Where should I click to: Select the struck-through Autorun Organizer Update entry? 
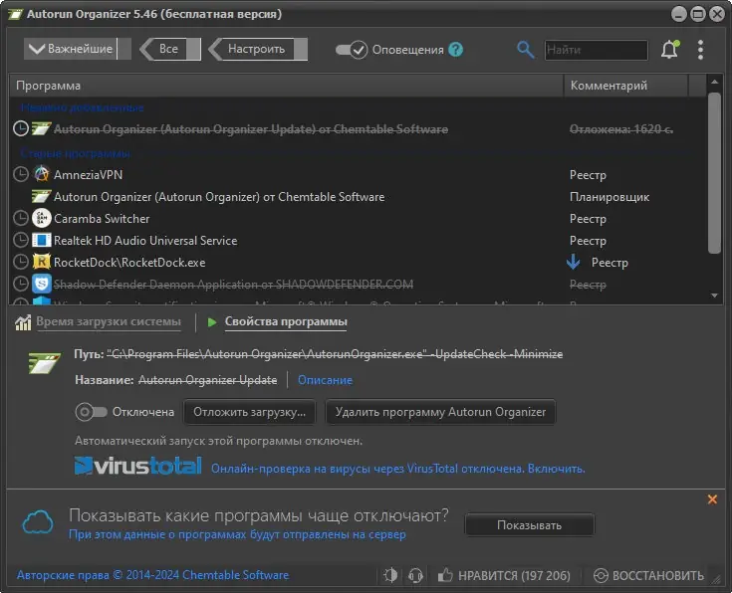click(358, 128)
